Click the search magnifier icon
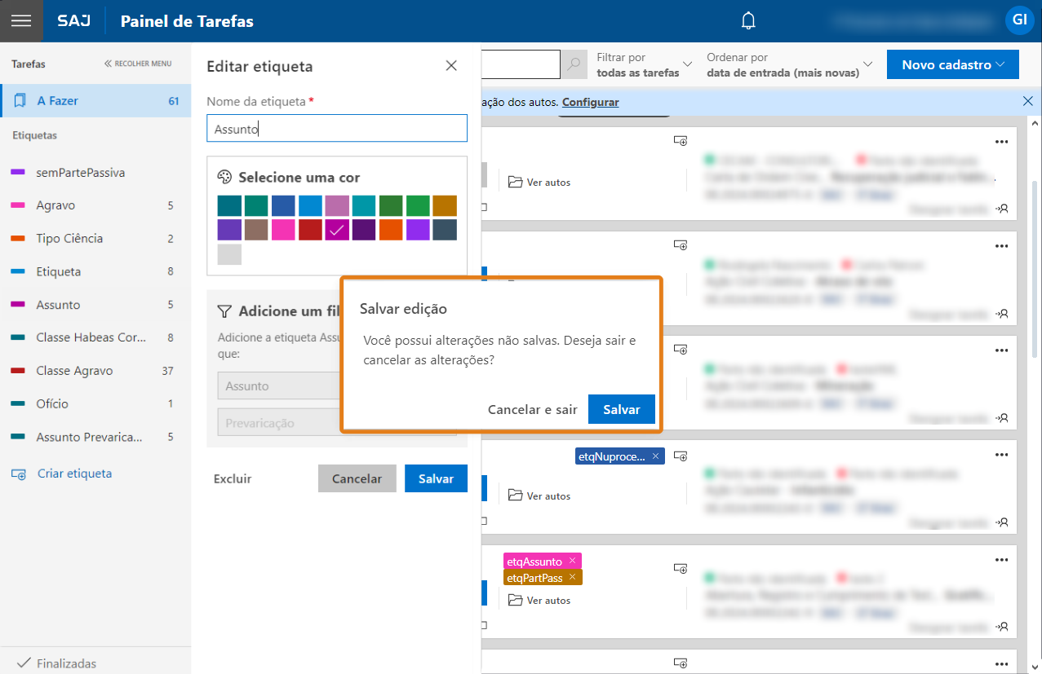Screen dimensions: 1042x674 point(574,64)
